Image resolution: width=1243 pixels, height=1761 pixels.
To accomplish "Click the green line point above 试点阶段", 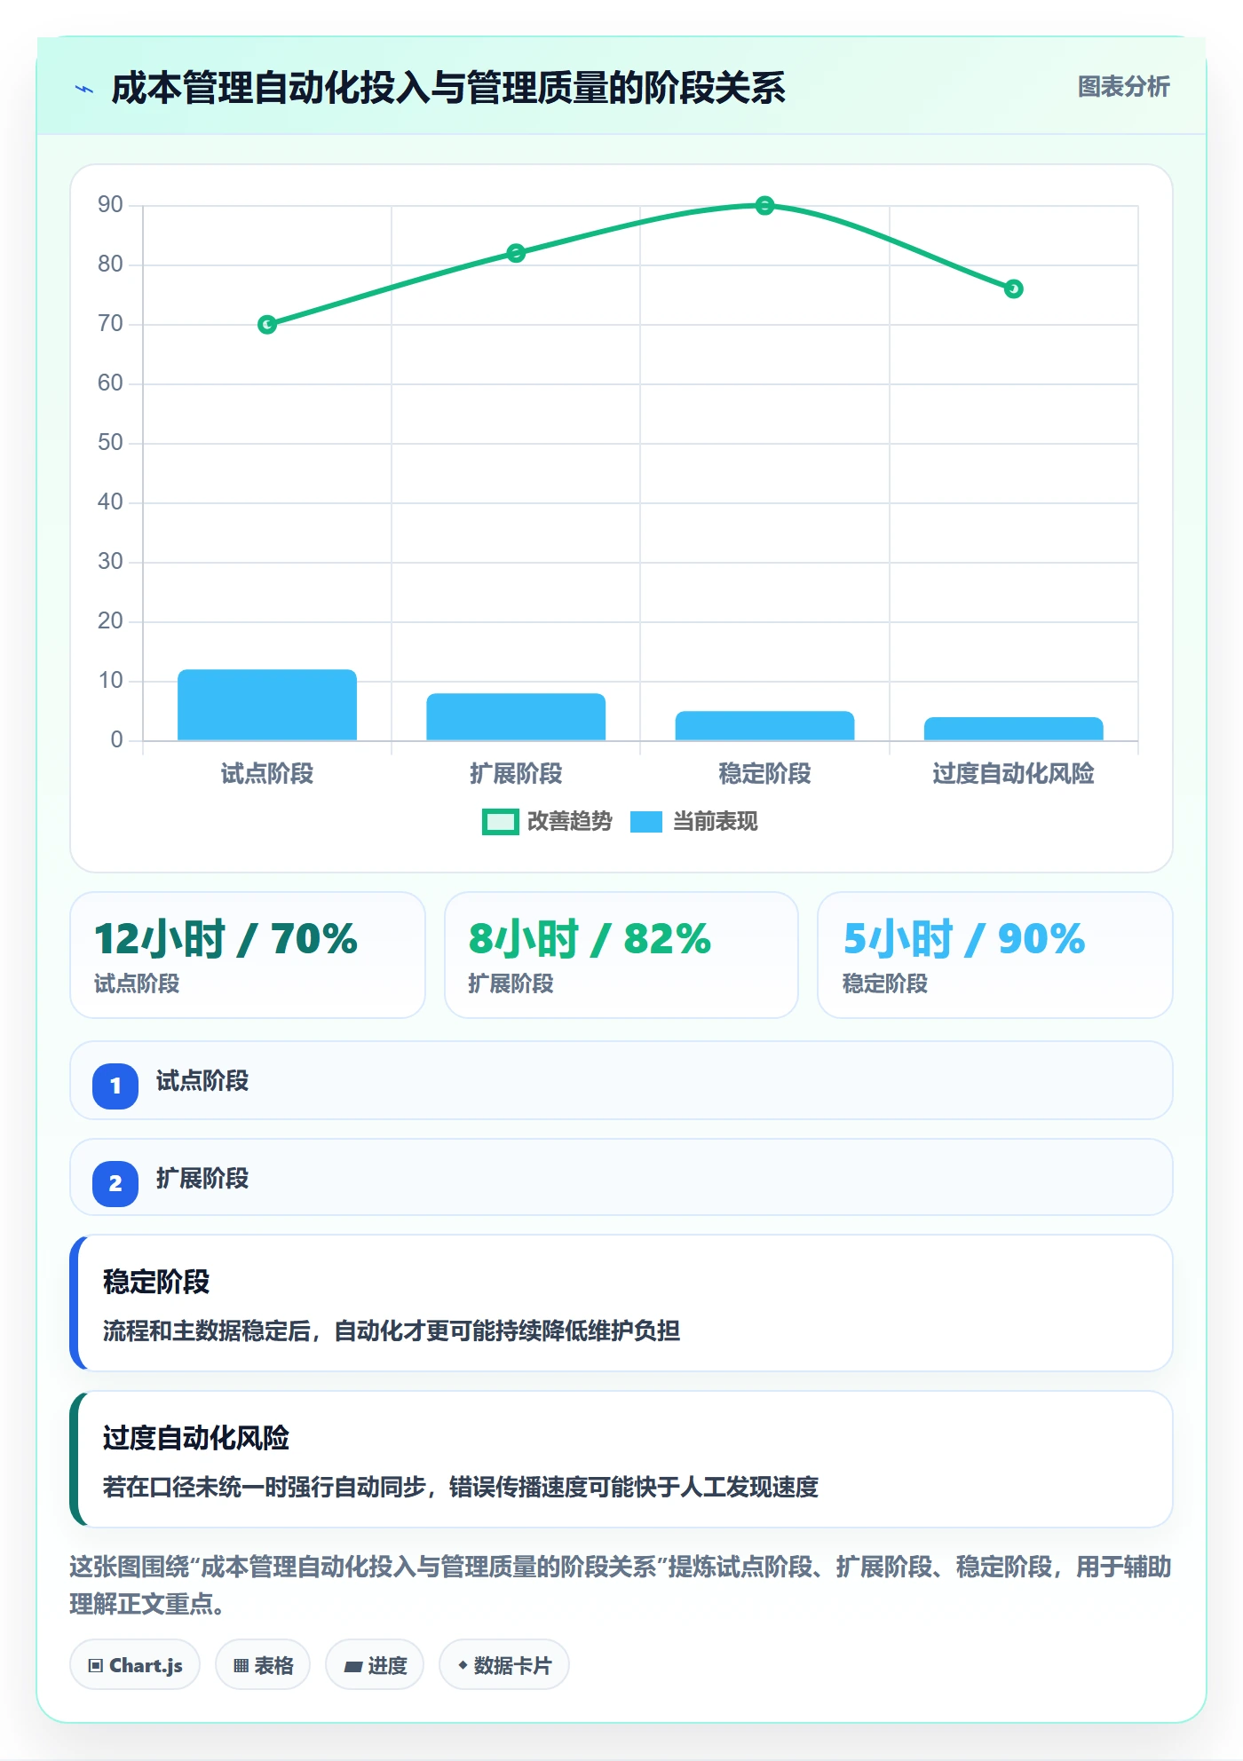I will pyautogui.click(x=267, y=325).
